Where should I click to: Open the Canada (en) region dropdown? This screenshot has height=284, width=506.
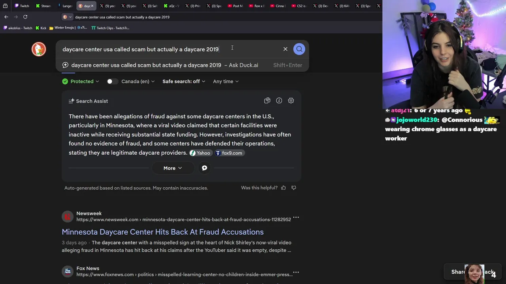(x=138, y=81)
